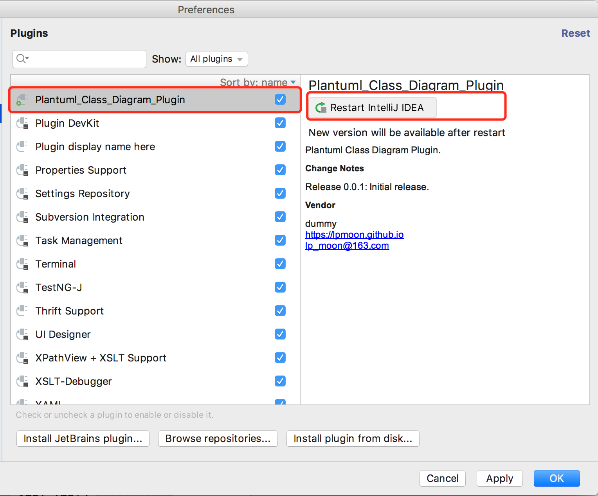Disable Task Management checkbox
This screenshot has width=598, height=496.
pos(280,240)
